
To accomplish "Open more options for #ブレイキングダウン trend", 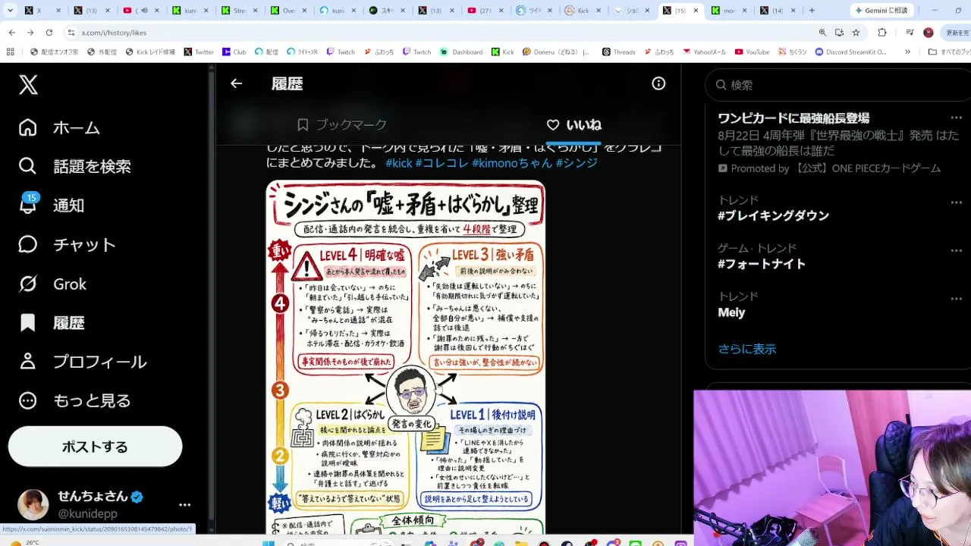I will pyautogui.click(x=956, y=202).
